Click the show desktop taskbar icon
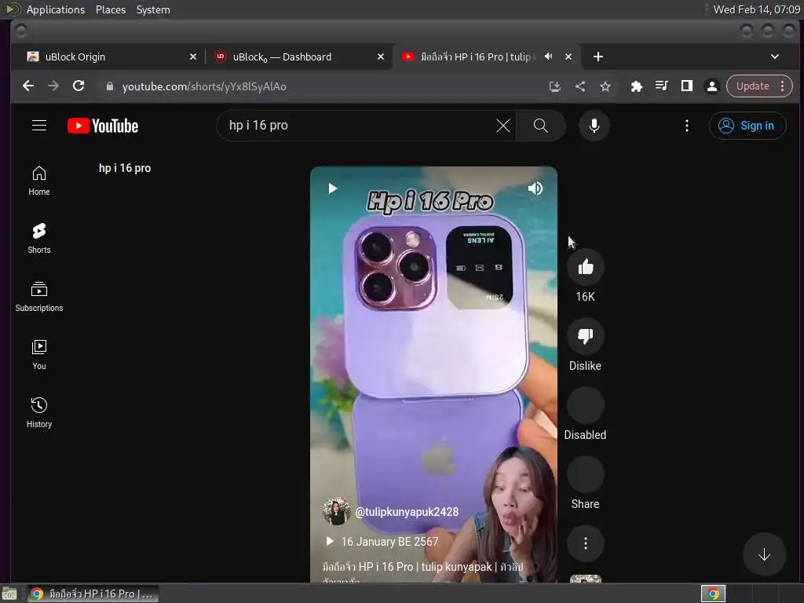 coord(9,594)
